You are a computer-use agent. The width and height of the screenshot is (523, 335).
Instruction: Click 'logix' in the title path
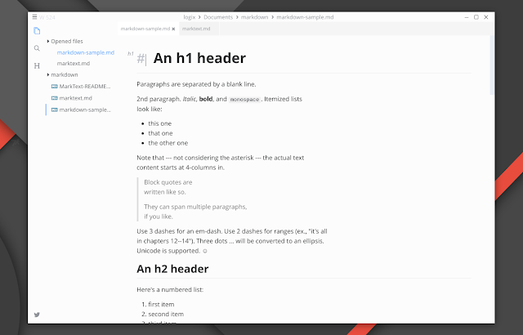pos(189,17)
